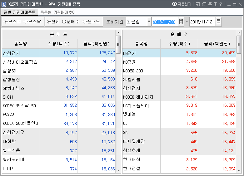Select KODEX 코스닥150 row
Viewport: 244px width, 176px height.
[59, 105]
